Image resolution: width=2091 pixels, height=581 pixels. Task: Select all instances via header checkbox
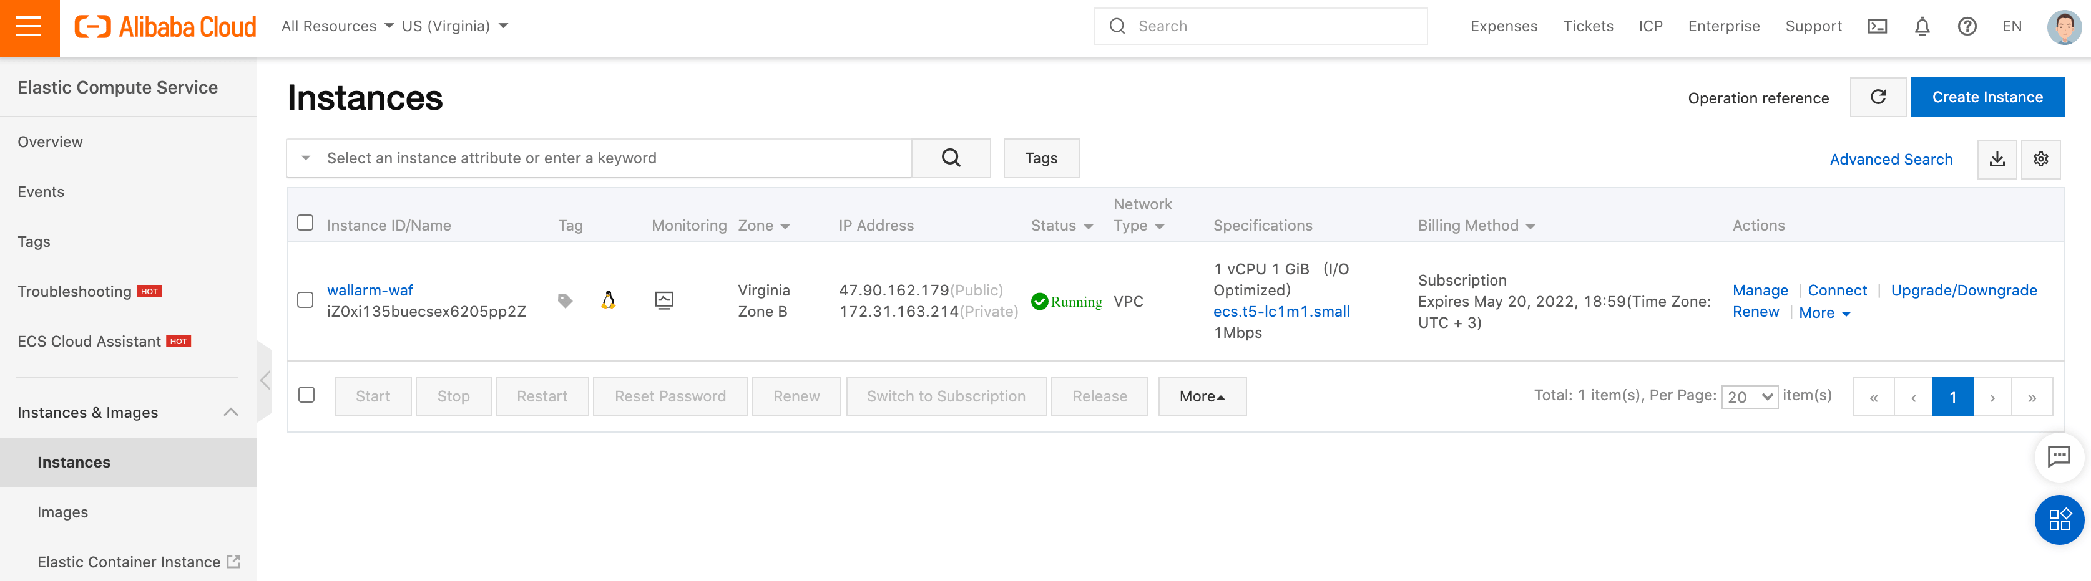click(305, 221)
